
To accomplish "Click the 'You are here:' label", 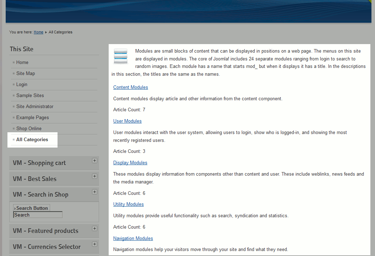I will tap(21, 32).
